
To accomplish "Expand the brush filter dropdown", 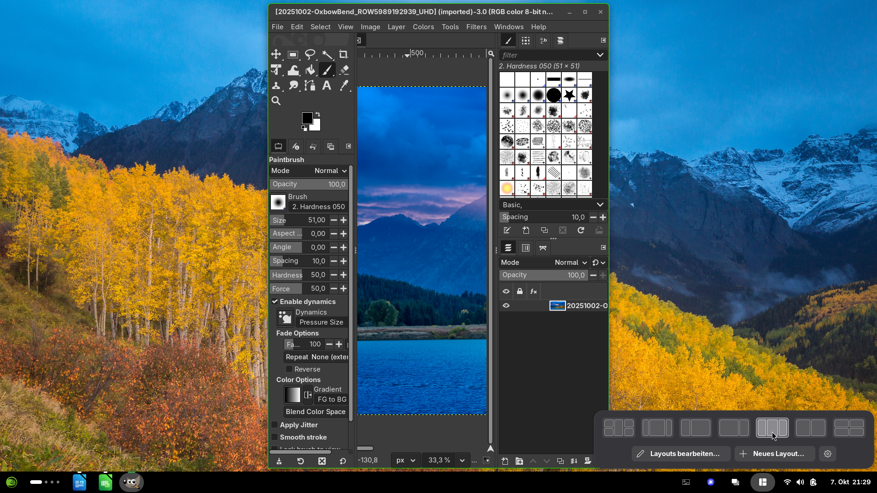I will [600, 55].
